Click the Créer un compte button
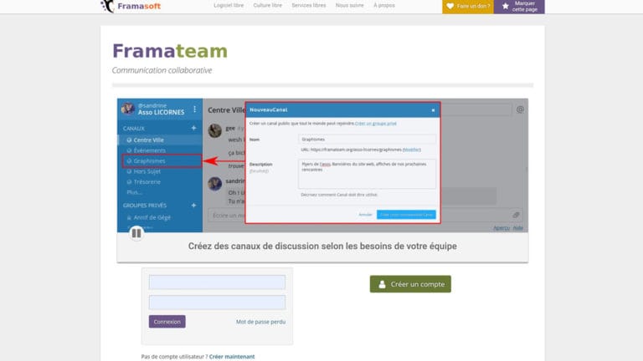643x361 pixels. [410, 284]
